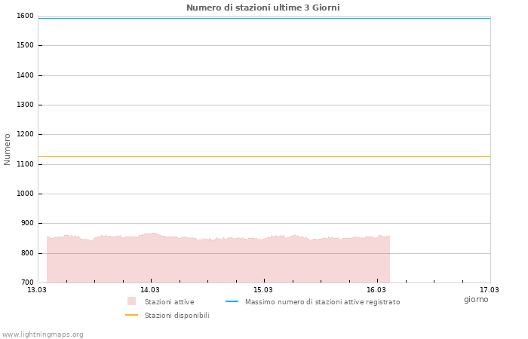This screenshot has width=528, height=339.
Task: Open the www.lightningmaps.org watermark link
Action: pyautogui.click(x=43, y=334)
